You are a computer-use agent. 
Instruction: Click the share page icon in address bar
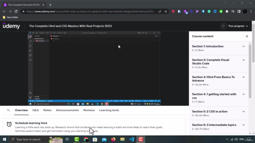point(160,12)
